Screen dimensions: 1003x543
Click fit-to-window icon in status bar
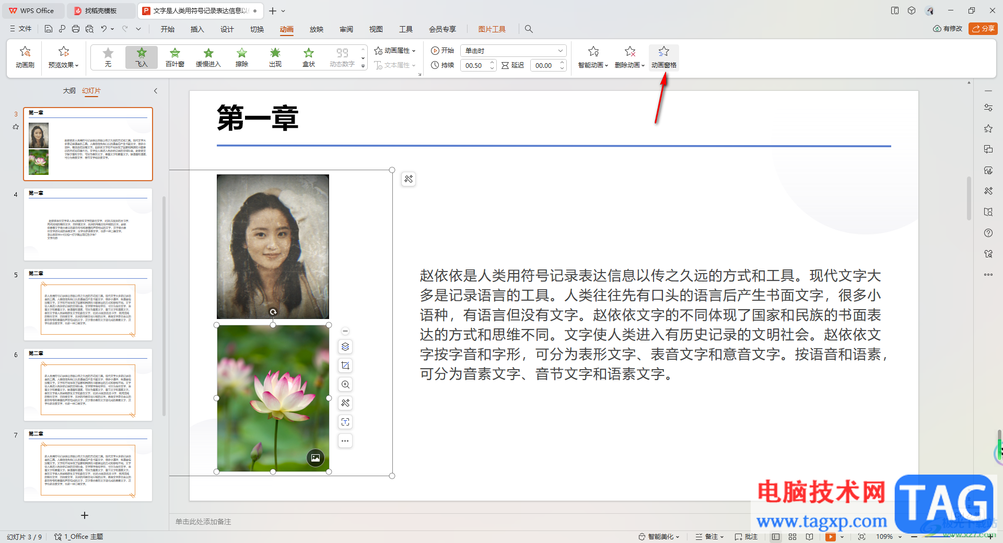[x=861, y=537]
